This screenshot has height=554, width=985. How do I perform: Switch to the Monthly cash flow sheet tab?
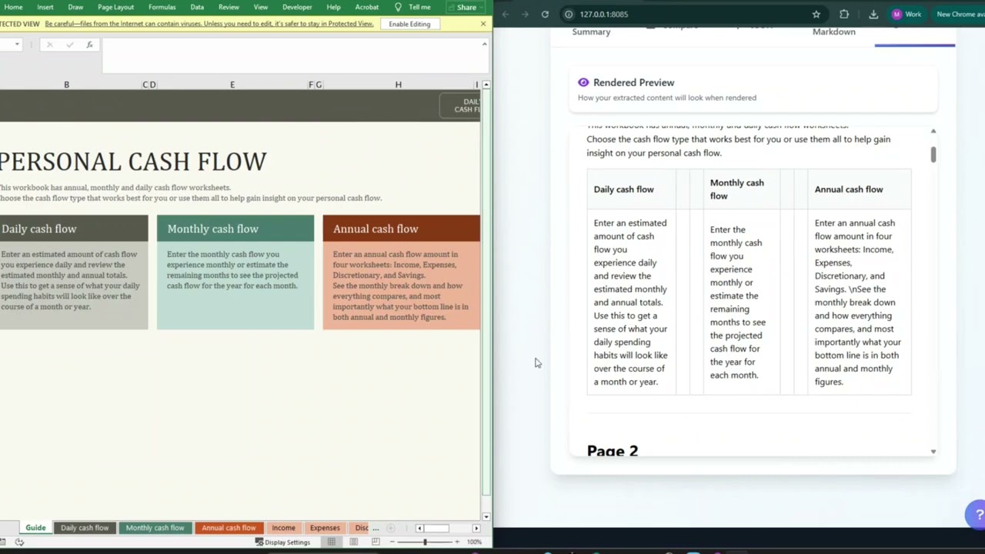(155, 528)
